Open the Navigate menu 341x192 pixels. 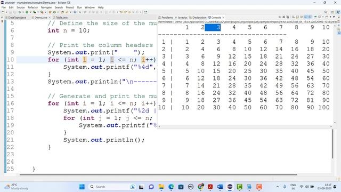pyautogui.click(x=46, y=7)
